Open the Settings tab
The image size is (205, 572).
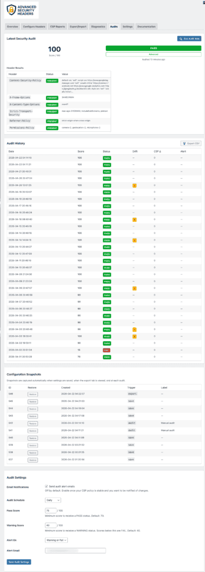[128, 27]
